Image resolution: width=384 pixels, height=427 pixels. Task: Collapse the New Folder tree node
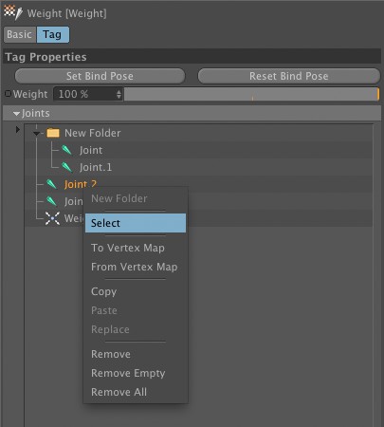pos(37,133)
